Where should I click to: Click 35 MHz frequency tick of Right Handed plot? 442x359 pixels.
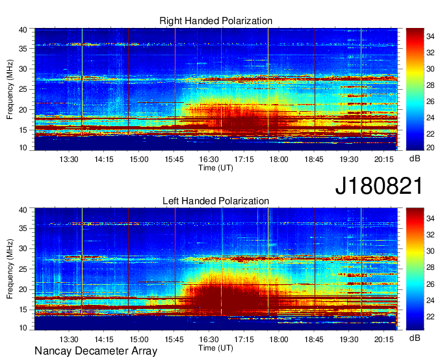click(23, 49)
